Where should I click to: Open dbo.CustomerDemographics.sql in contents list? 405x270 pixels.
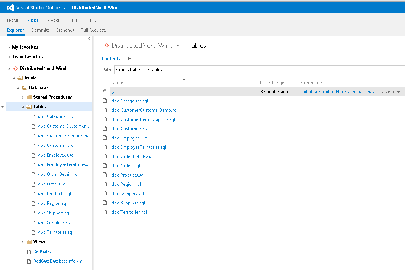click(143, 119)
